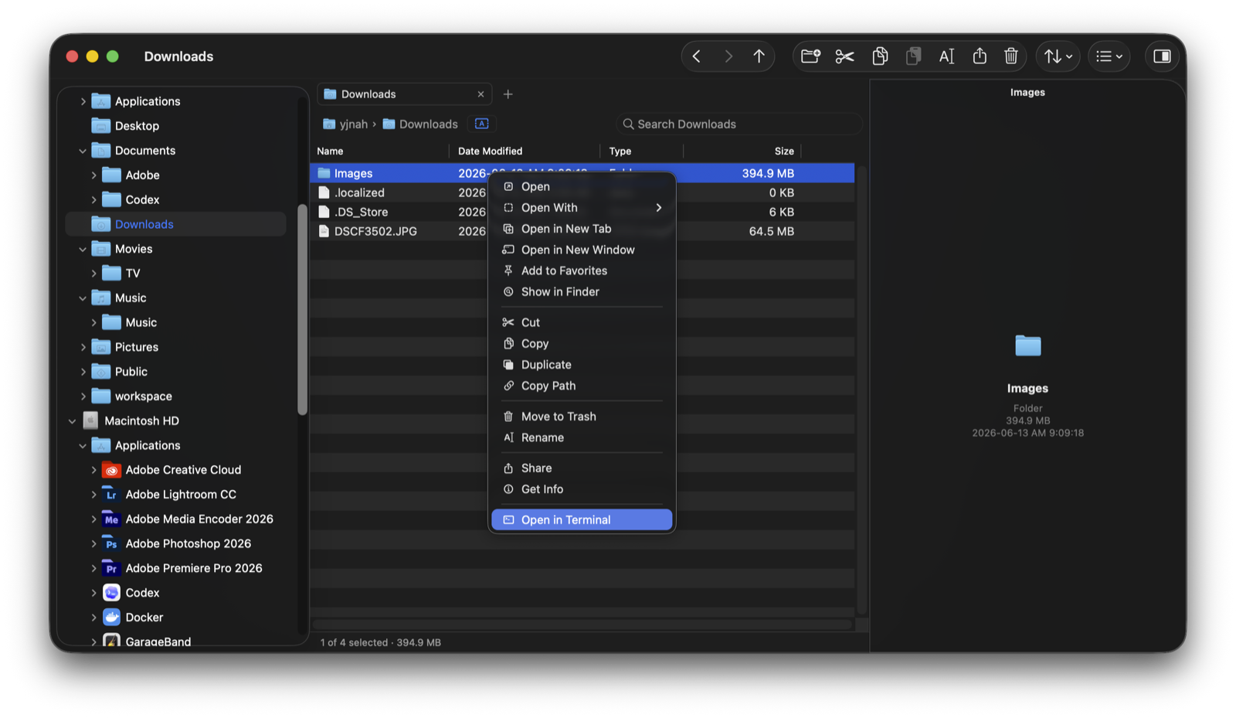Go forward with the right arrow
The height and width of the screenshot is (718, 1236).
728,56
